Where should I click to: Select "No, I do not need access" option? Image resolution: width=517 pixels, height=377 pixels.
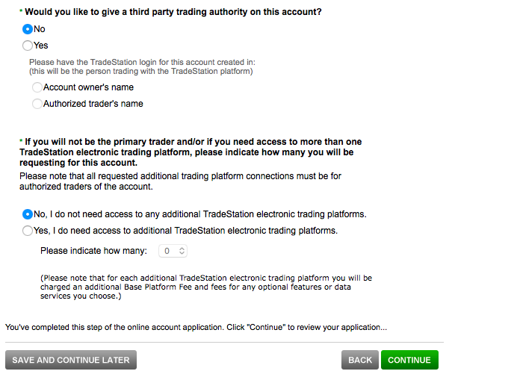pos(28,214)
